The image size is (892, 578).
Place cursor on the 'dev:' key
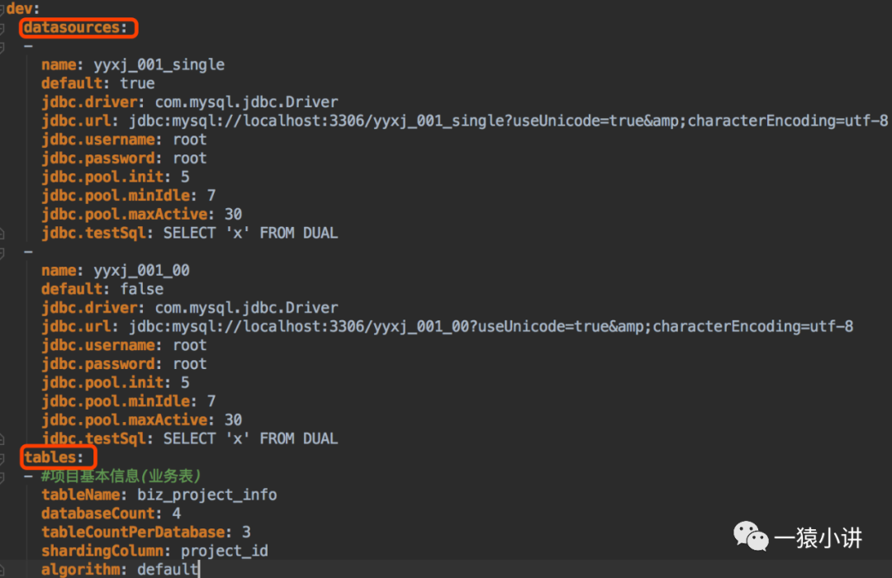[x=23, y=9]
